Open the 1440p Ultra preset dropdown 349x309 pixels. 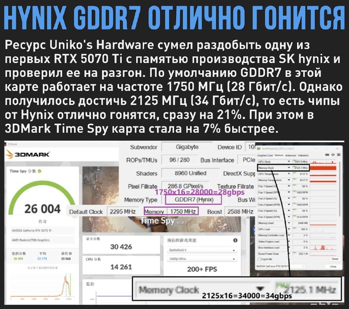(202, 259)
